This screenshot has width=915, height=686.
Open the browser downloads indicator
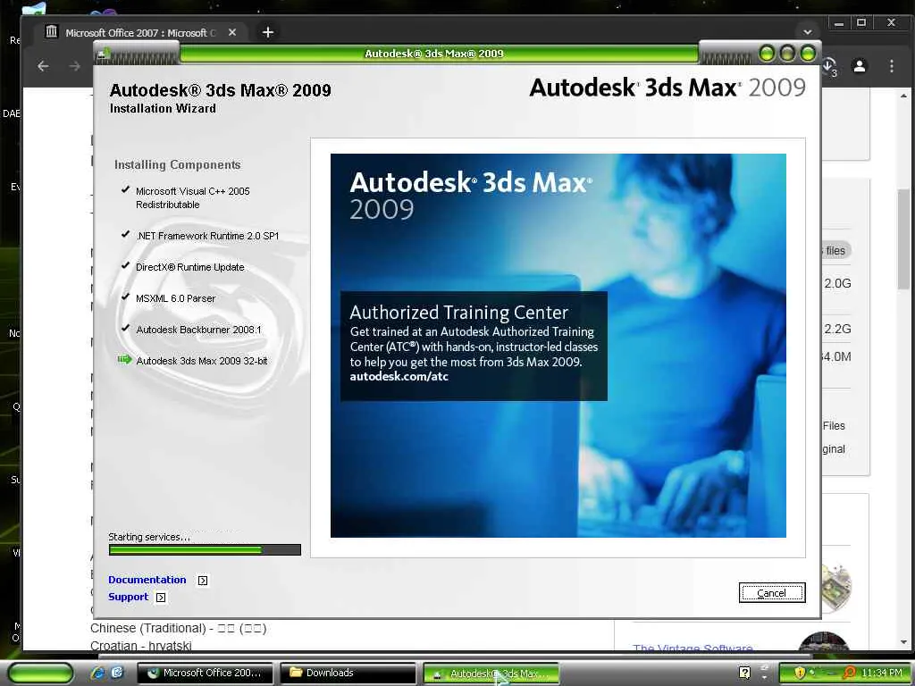829,66
